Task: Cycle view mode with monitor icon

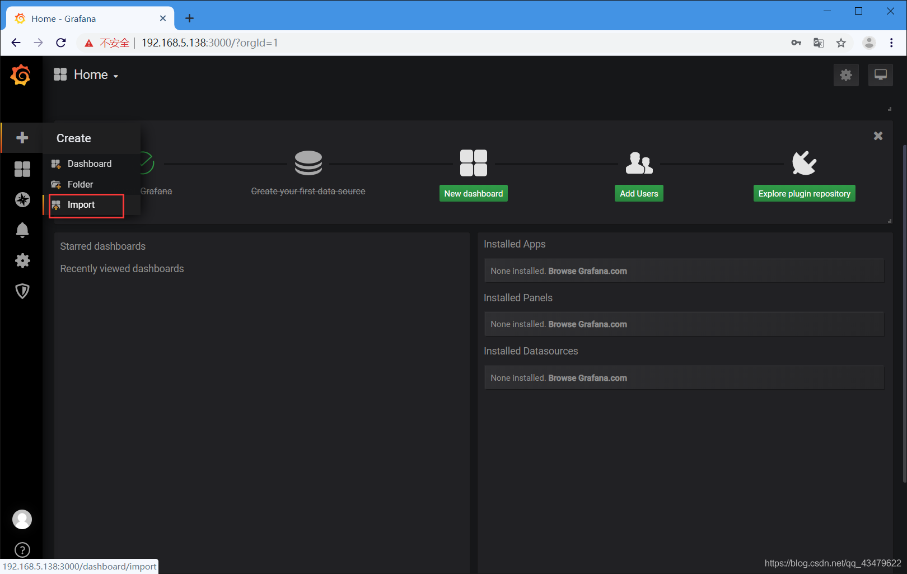Action: [880, 75]
